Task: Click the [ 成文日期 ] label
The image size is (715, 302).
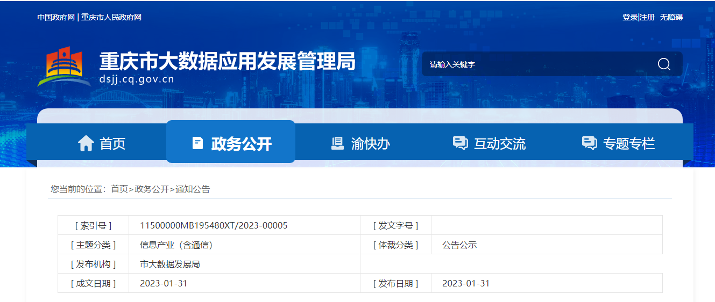Action: (93, 283)
